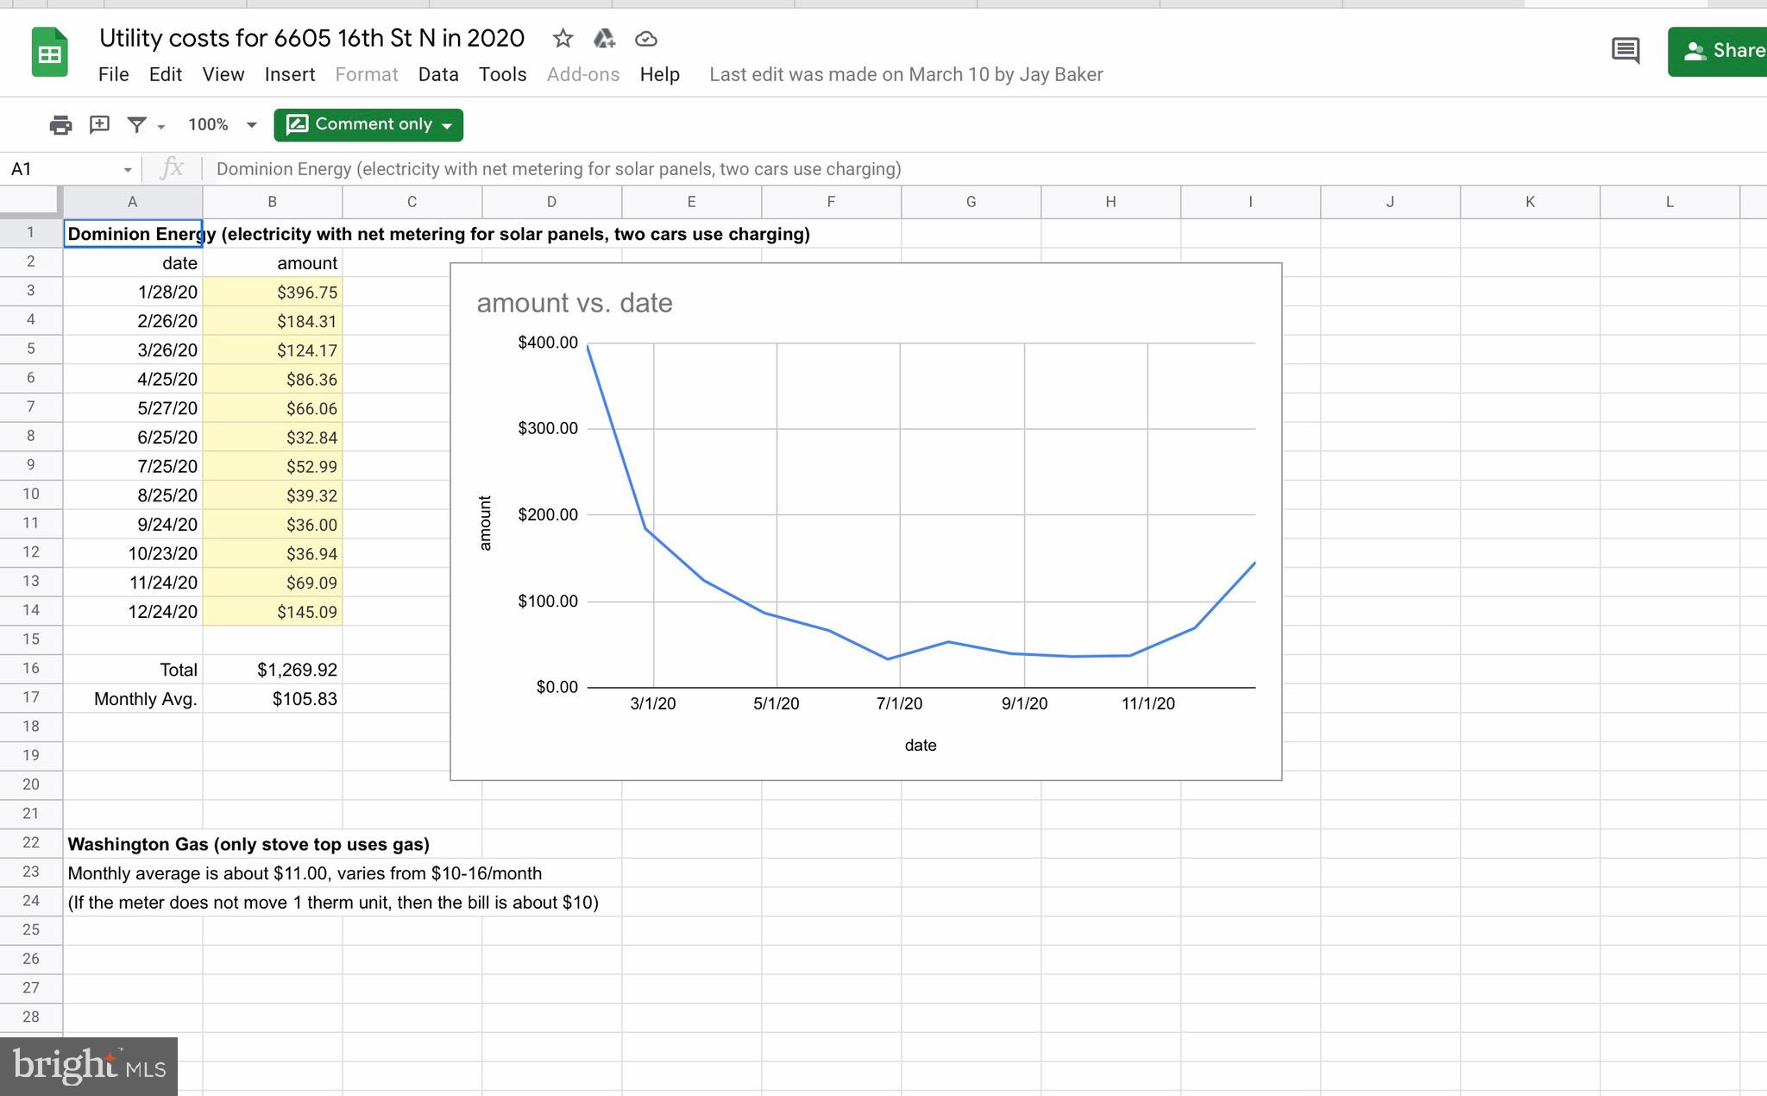
Task: Click the filter icon in toolbar
Action: 136,125
